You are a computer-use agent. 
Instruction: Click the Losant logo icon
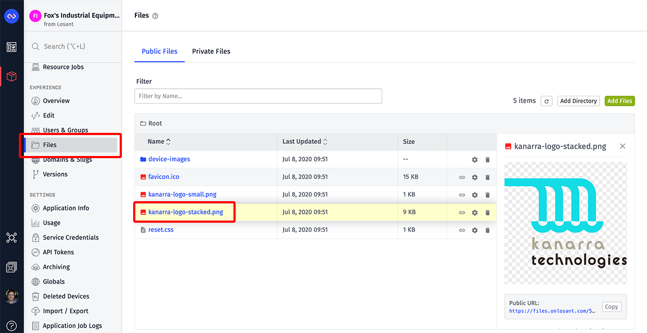coord(11,16)
